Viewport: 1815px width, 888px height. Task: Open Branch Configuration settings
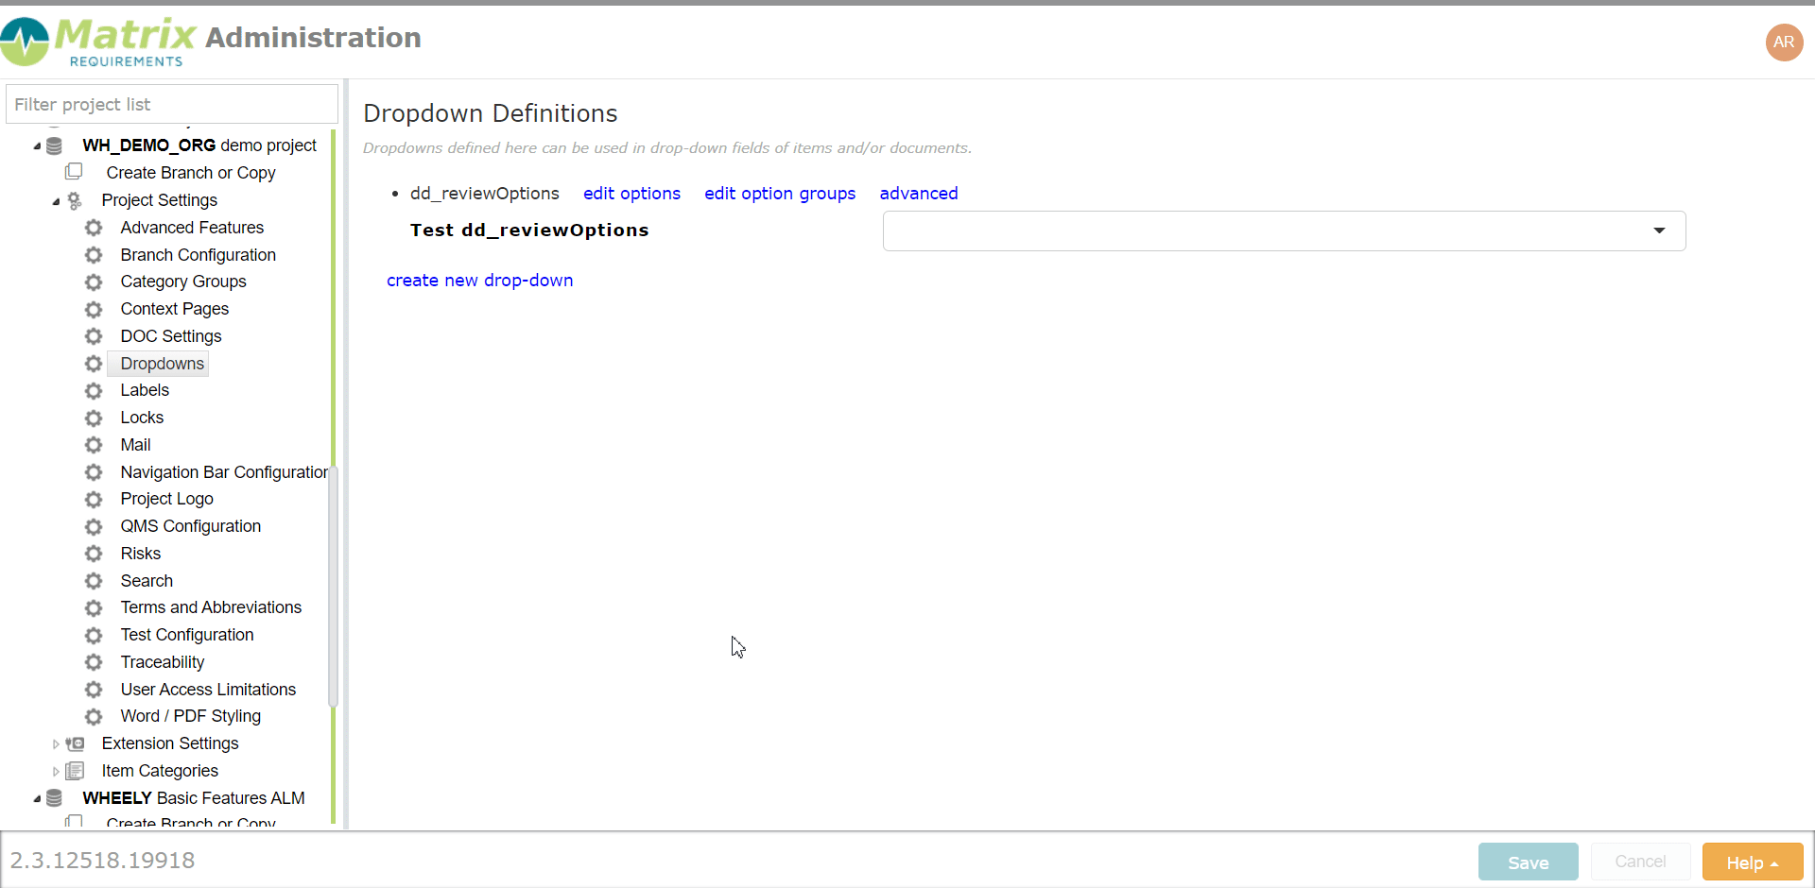pyautogui.click(x=198, y=255)
